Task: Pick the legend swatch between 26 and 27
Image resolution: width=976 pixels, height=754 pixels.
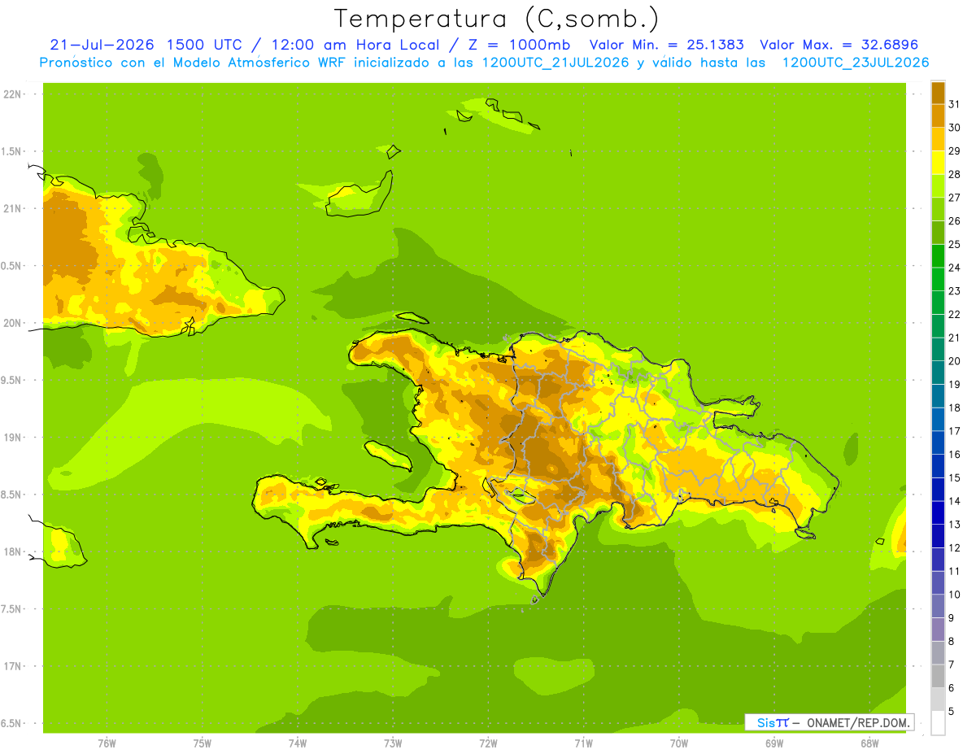Action: point(938,208)
